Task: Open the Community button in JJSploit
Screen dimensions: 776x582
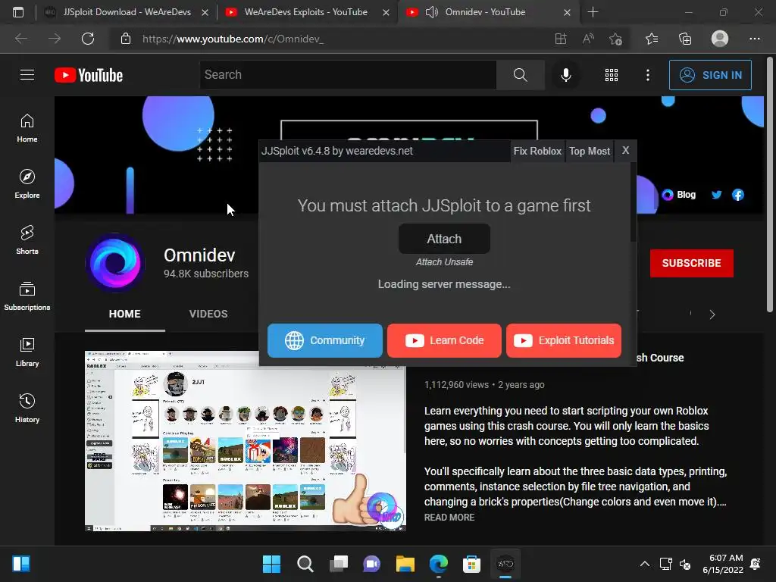Action: 324,340
